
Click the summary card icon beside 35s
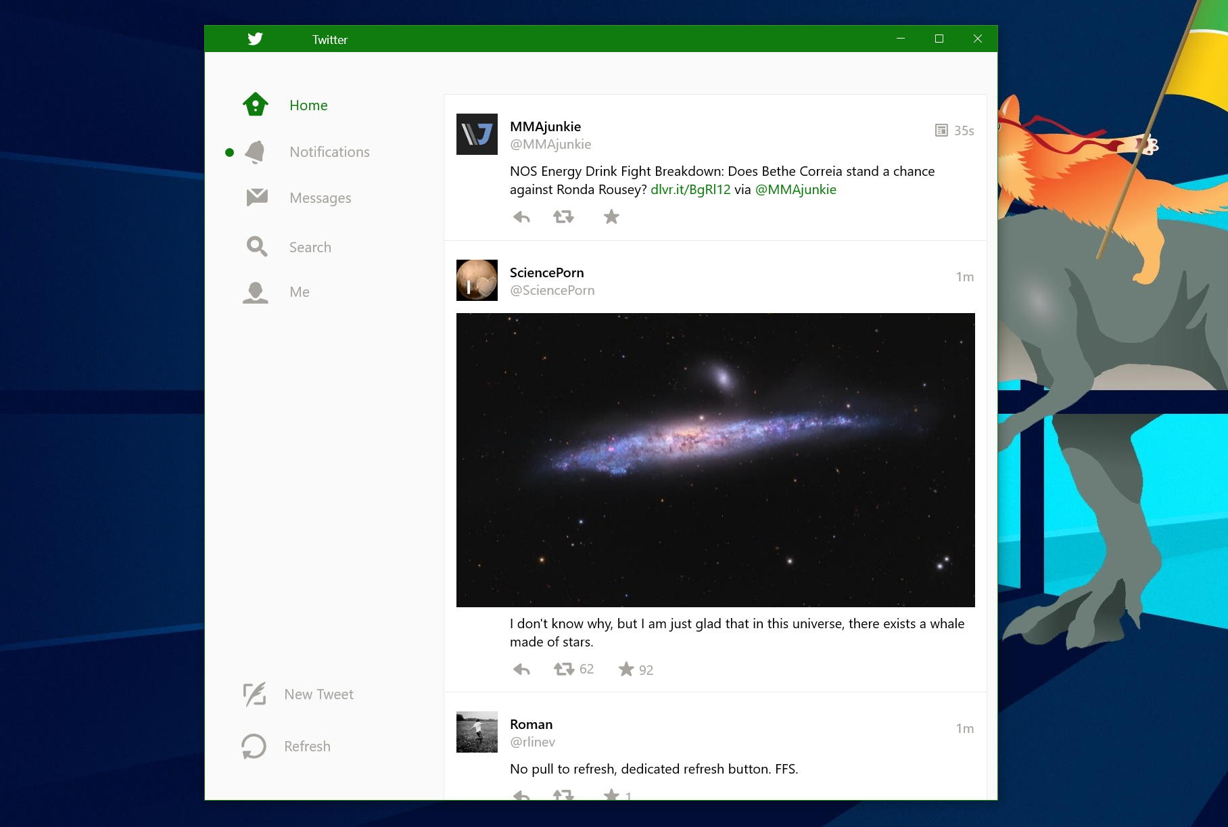pos(941,131)
